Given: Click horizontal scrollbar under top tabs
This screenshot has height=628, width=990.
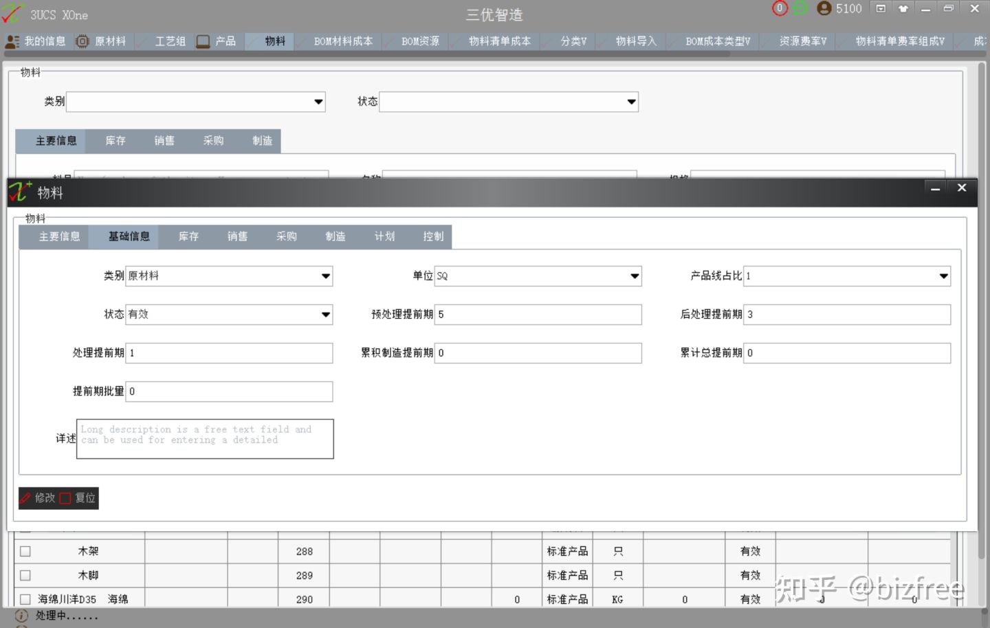Looking at the screenshot, I should [x=368, y=54].
